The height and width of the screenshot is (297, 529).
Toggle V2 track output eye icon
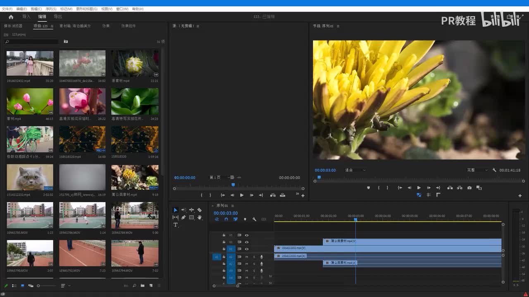247,242
